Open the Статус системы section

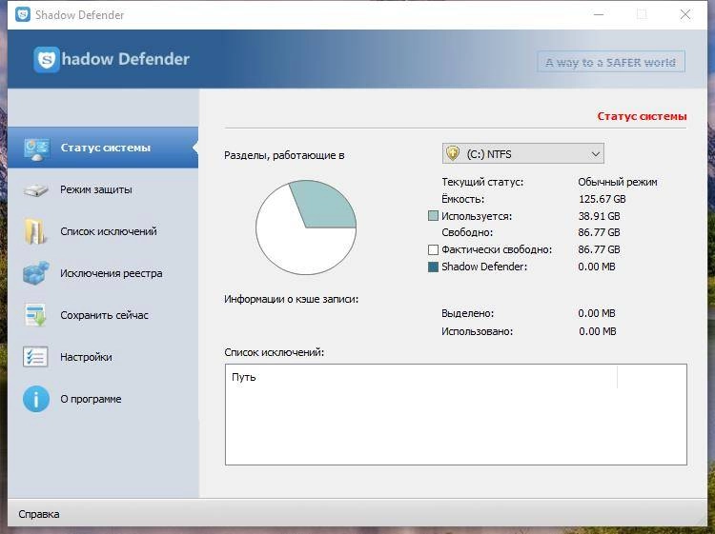tap(103, 148)
